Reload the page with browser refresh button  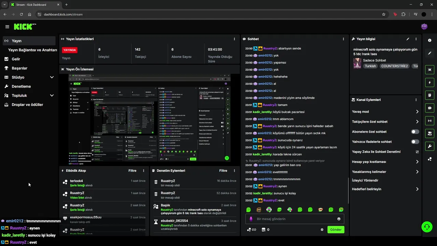[x=21, y=14]
